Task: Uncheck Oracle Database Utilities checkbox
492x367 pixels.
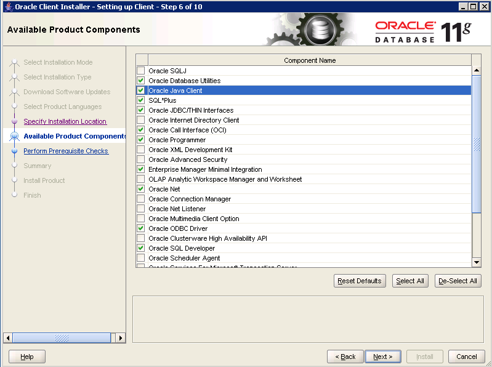Action: point(141,81)
